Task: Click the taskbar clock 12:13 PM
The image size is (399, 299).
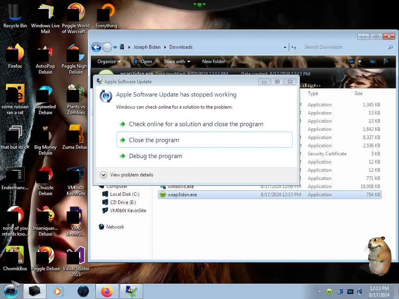Action: [x=379, y=288]
